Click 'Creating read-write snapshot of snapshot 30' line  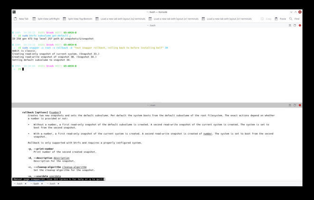[54, 57]
